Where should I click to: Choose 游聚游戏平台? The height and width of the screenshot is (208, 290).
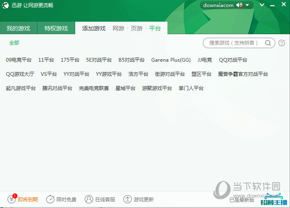[157, 88]
